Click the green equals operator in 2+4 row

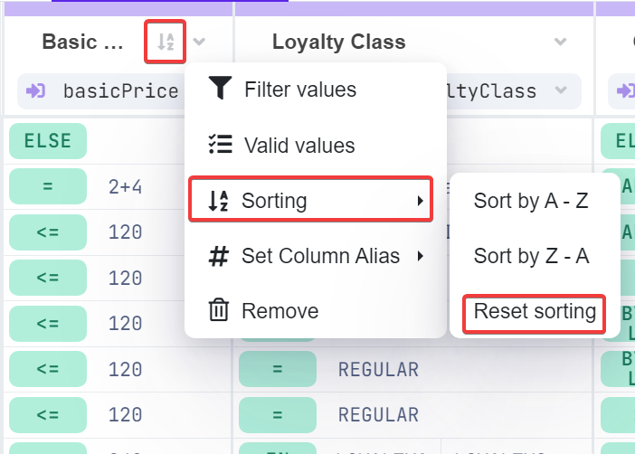47,187
